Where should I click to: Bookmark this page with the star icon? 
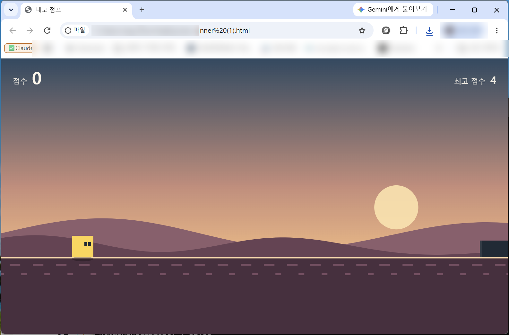[x=362, y=31]
